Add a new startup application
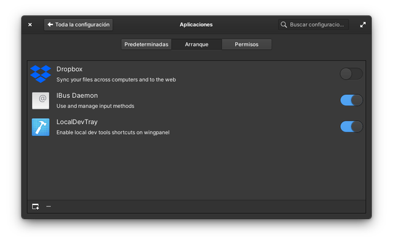This screenshot has width=393, height=246. pyautogui.click(x=36, y=207)
